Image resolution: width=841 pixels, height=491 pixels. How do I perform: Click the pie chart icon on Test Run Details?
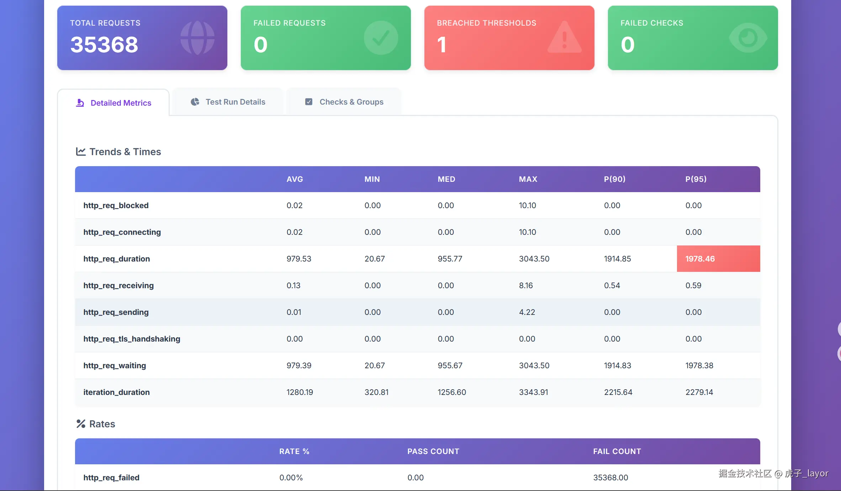pos(195,102)
